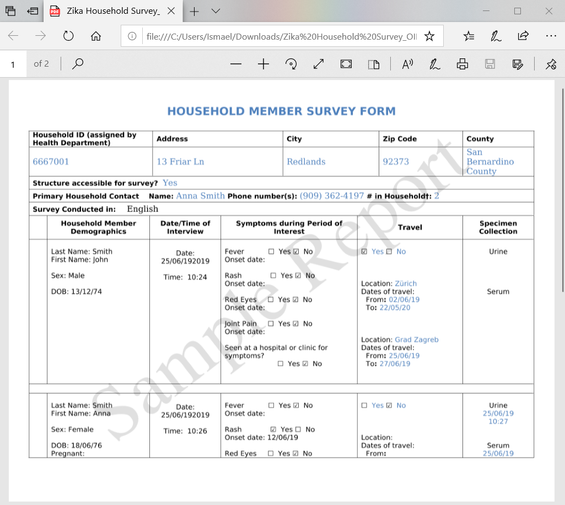Open the search magnifier in PDF toolbar
This screenshot has width=565, height=505.
78,64
